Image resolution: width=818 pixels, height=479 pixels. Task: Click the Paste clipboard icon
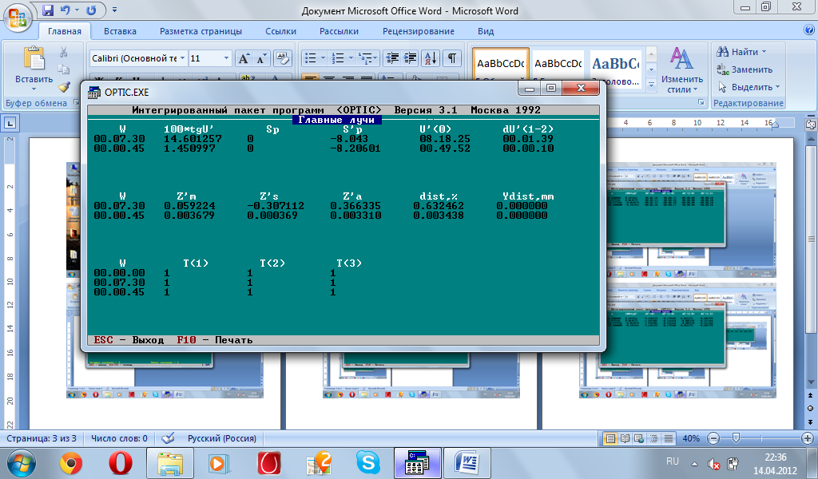tap(34, 57)
